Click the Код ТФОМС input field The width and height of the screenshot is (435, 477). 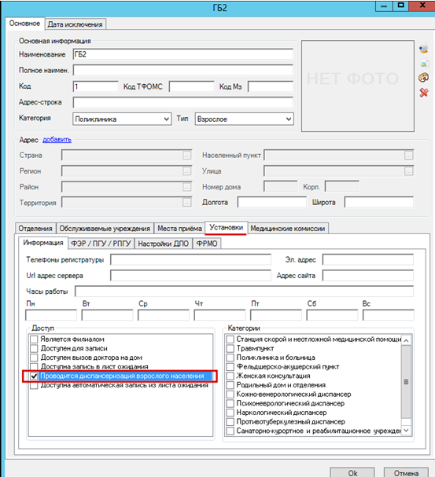click(x=191, y=86)
